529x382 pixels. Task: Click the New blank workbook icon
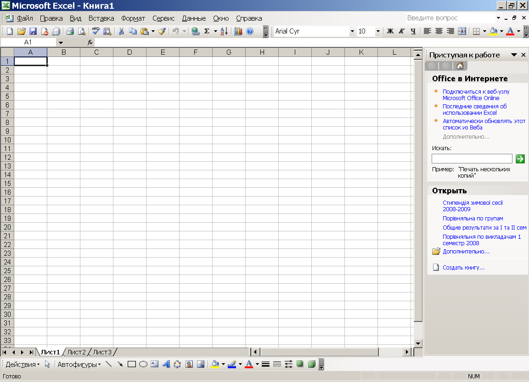tap(10, 31)
